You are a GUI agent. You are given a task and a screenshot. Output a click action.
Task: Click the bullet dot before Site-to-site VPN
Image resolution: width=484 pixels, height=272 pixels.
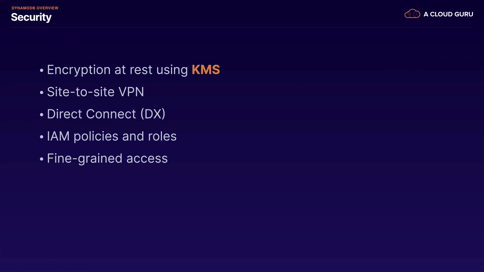pos(42,93)
